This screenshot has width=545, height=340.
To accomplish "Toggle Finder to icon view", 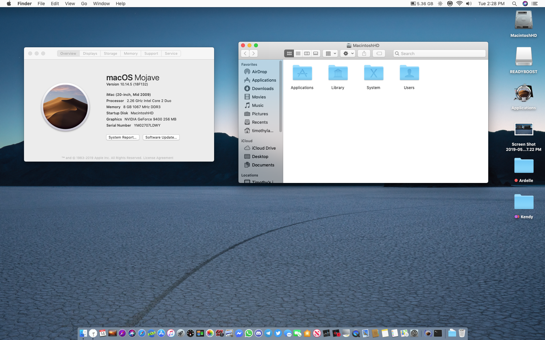I will tap(289, 53).
